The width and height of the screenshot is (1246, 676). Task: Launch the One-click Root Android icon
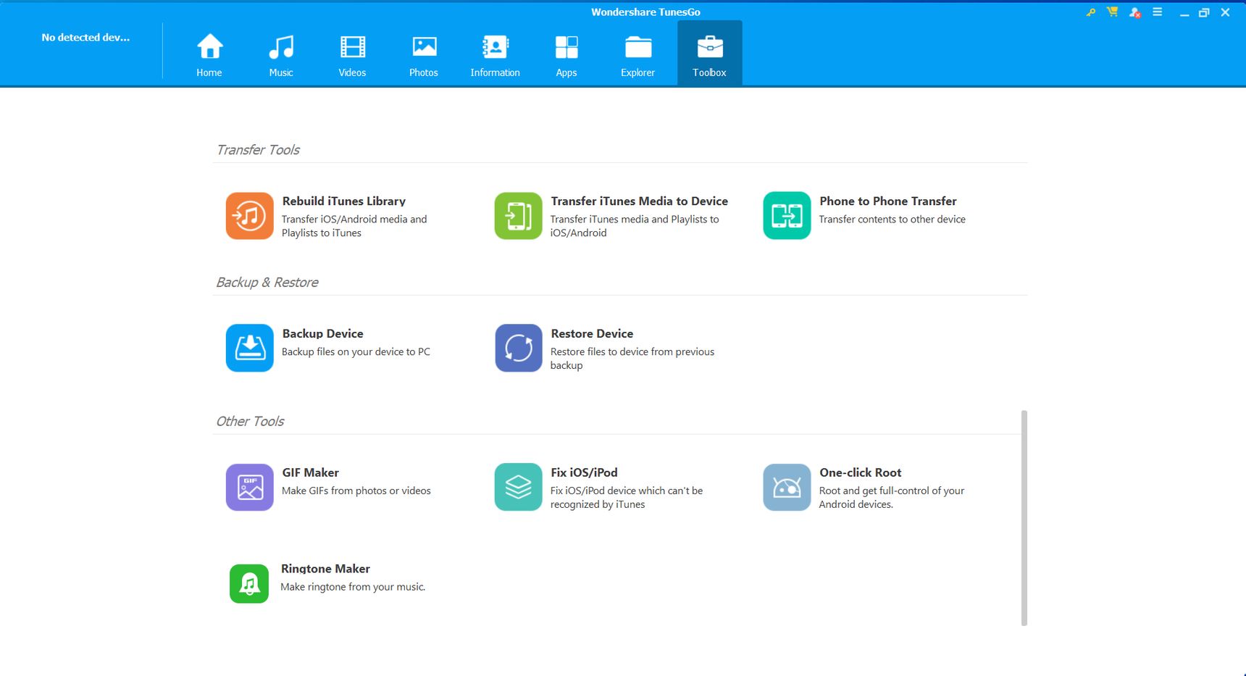point(787,487)
